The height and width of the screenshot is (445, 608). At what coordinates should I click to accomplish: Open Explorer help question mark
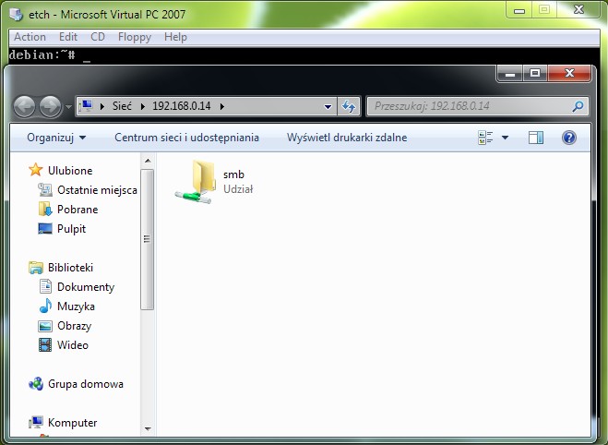(x=569, y=138)
